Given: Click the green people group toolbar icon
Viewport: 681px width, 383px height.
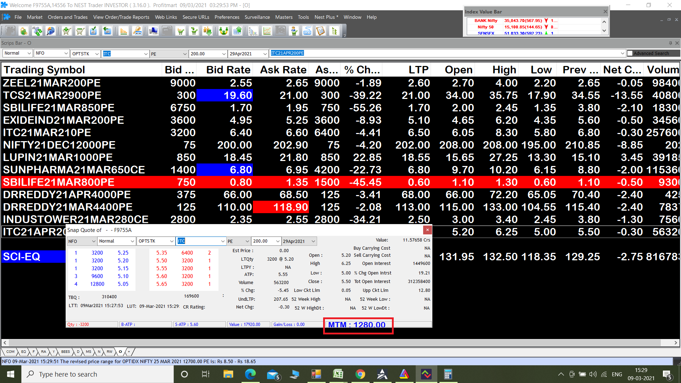Looking at the screenshot, I should click(x=224, y=31).
